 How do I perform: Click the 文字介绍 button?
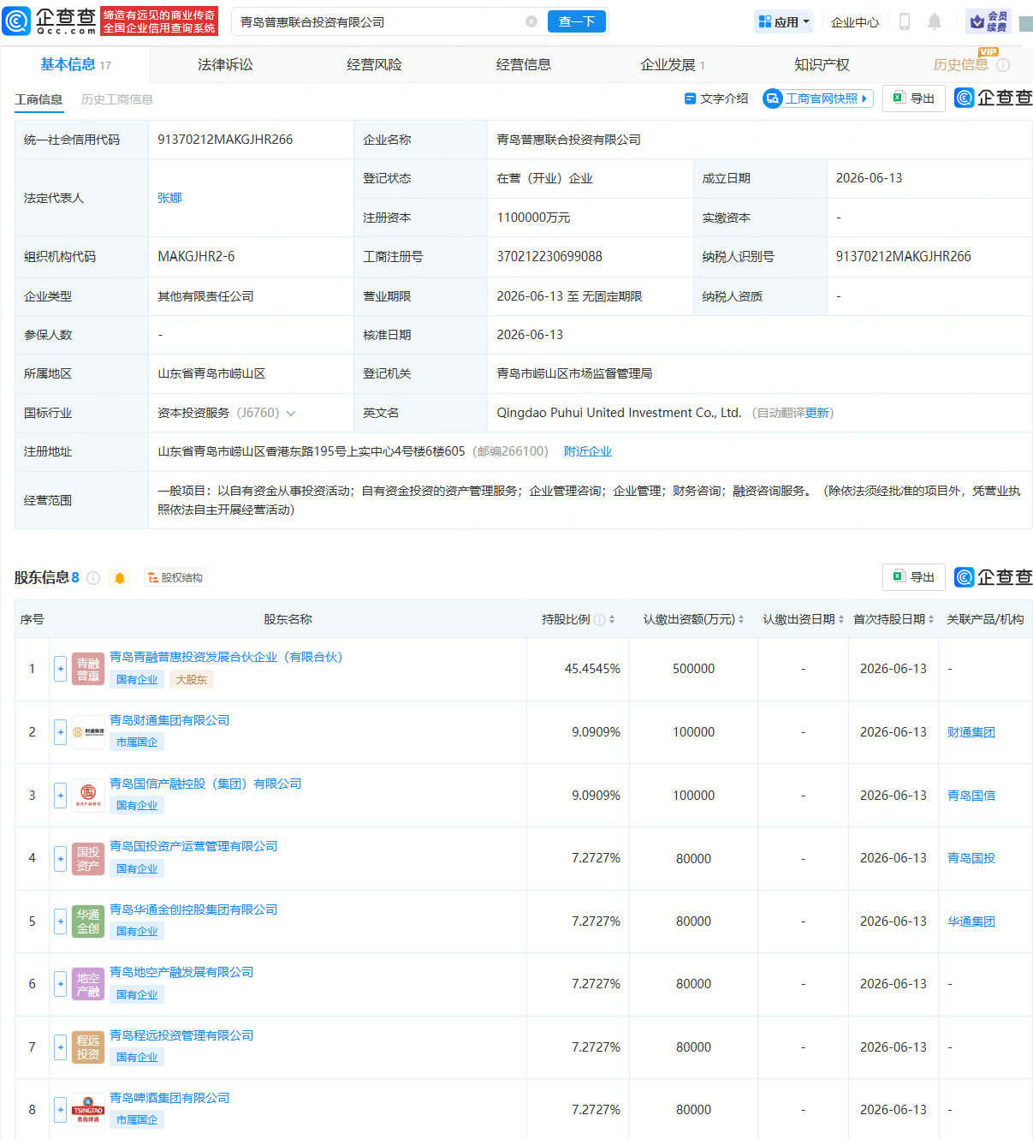point(716,98)
